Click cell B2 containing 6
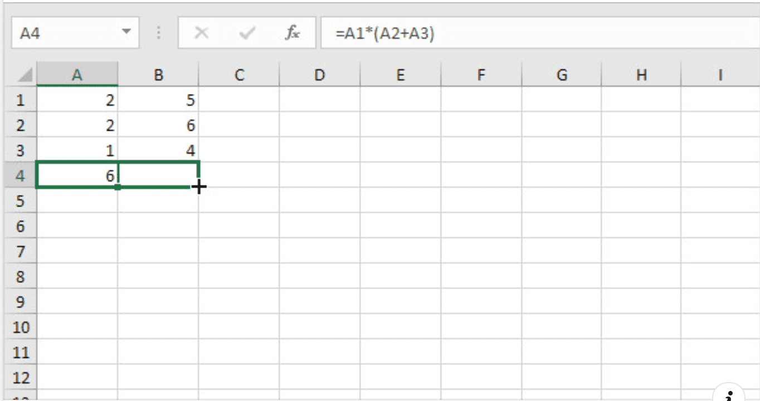760x401 pixels. (158, 125)
